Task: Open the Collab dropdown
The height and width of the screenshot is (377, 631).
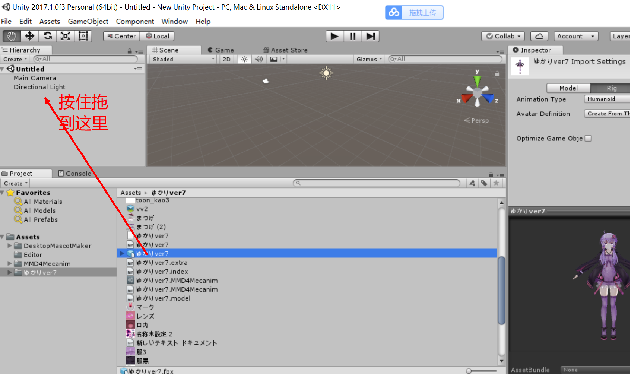Action: click(x=503, y=36)
